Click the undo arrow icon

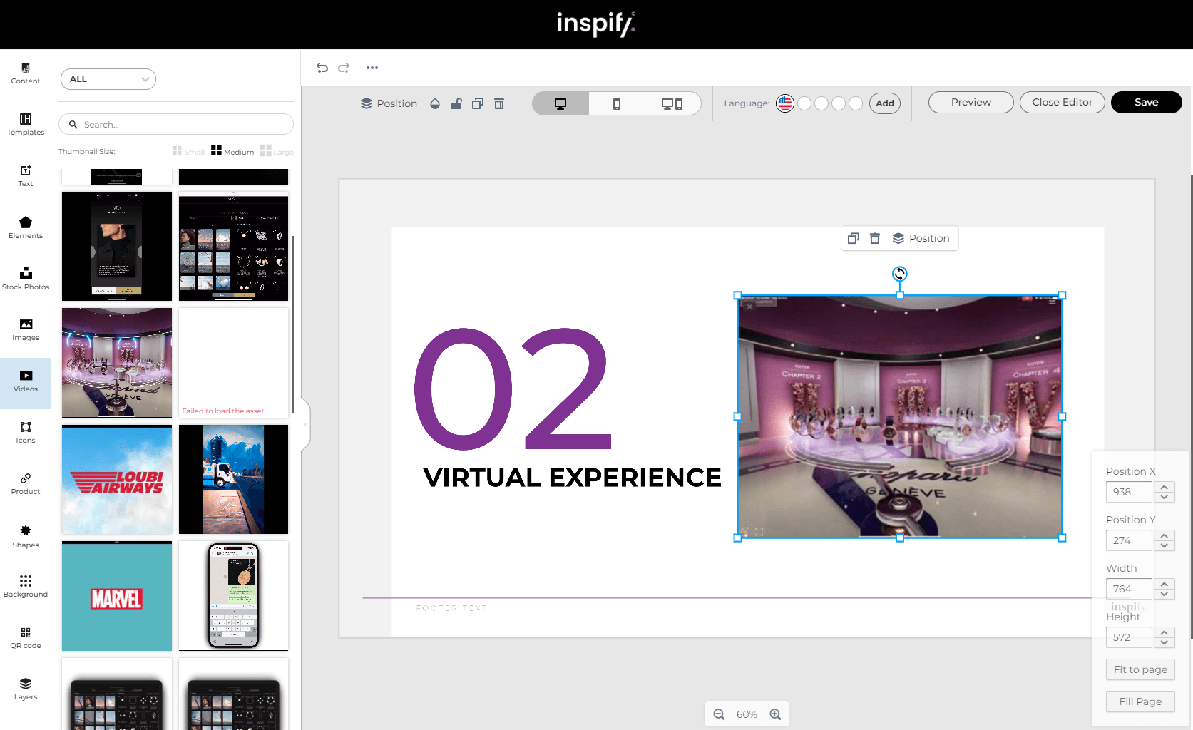click(x=322, y=68)
